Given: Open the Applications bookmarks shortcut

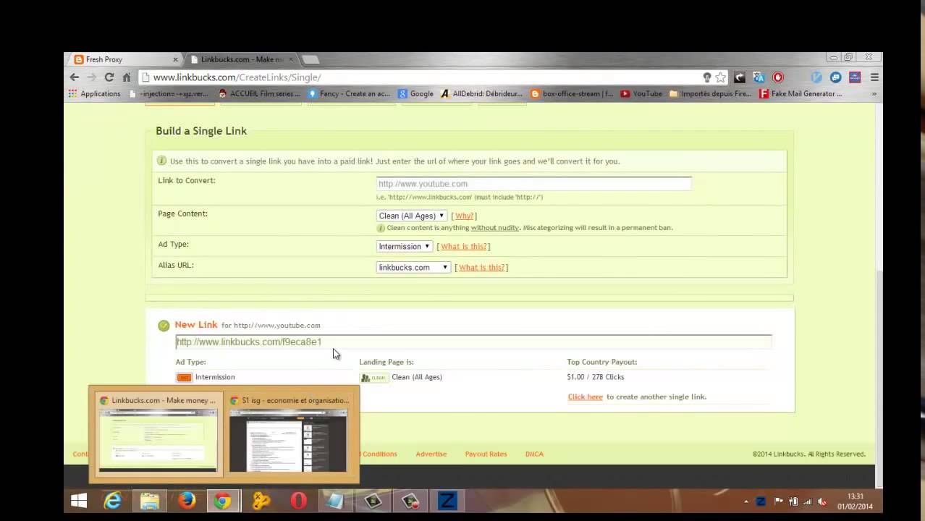Looking at the screenshot, I should pyautogui.click(x=94, y=93).
